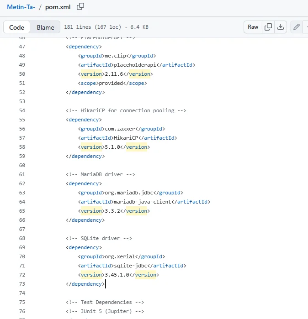Select line number 73
This screenshot has height=319, width=308.
[22, 284]
